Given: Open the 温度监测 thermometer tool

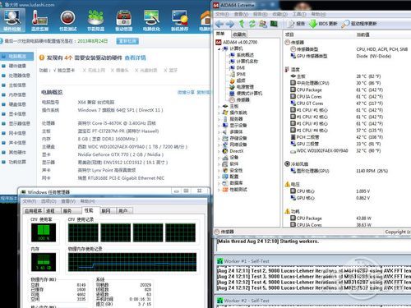Looking at the screenshot, I should tap(39, 21).
